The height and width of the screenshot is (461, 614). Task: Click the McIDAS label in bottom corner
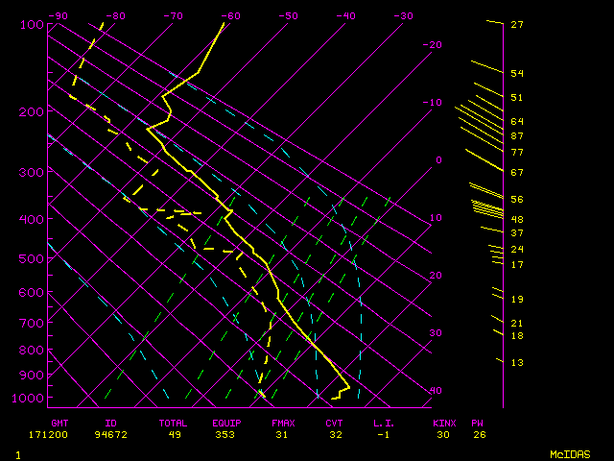click(x=569, y=453)
